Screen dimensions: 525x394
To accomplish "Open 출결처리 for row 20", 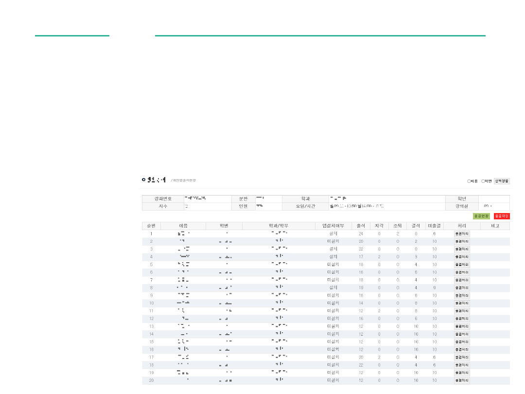I will click(462, 380).
